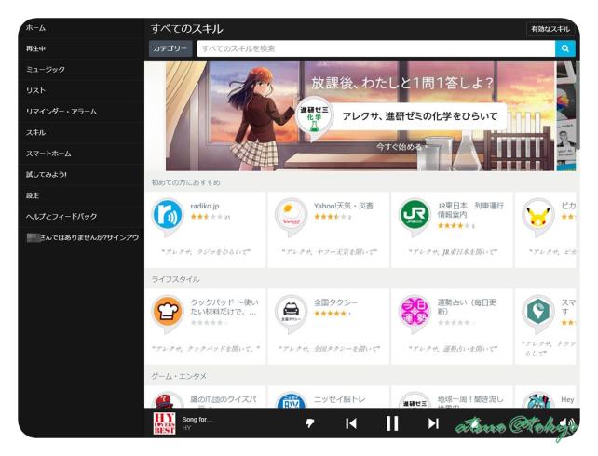Image resolution: width=598 pixels, height=456 pixels.
Task: Click the すべてのスキルを検索 search field
Action: point(375,48)
